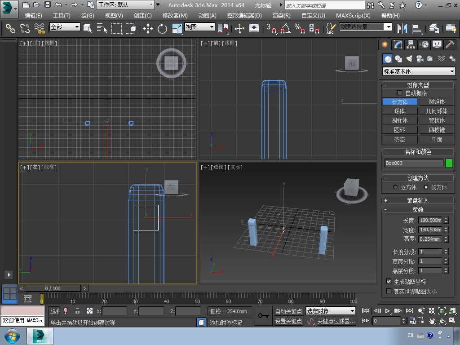Switch to Lights creation category

click(x=409, y=59)
